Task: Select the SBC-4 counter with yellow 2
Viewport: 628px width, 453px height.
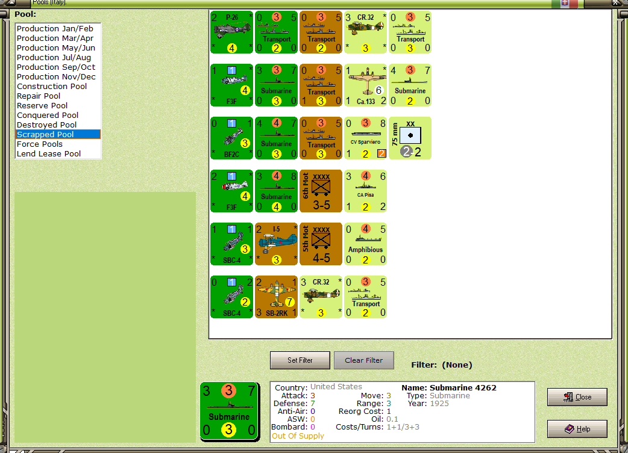Action: (x=232, y=297)
